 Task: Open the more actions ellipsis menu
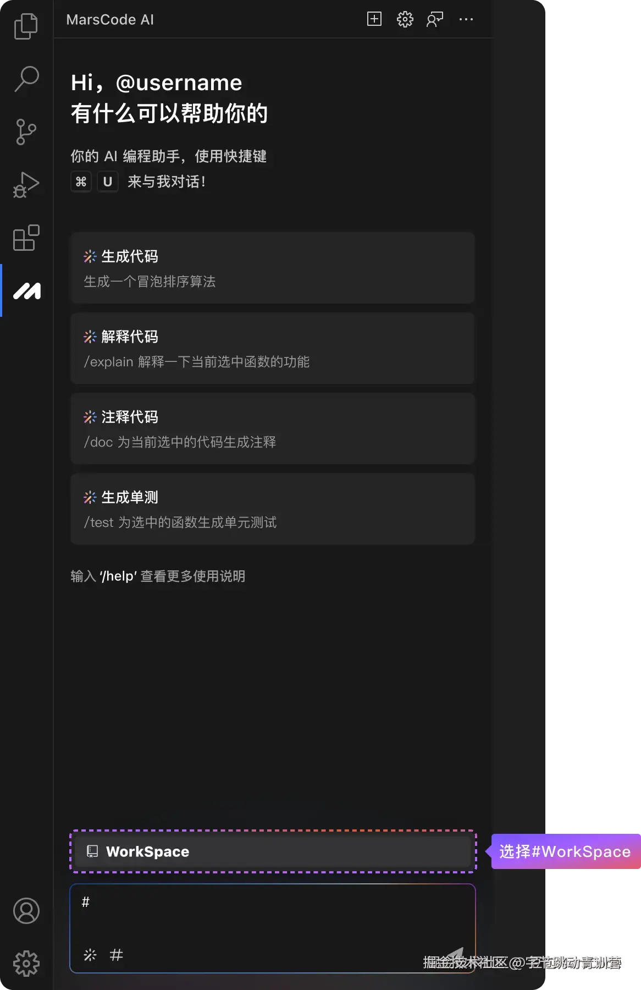pos(466,19)
